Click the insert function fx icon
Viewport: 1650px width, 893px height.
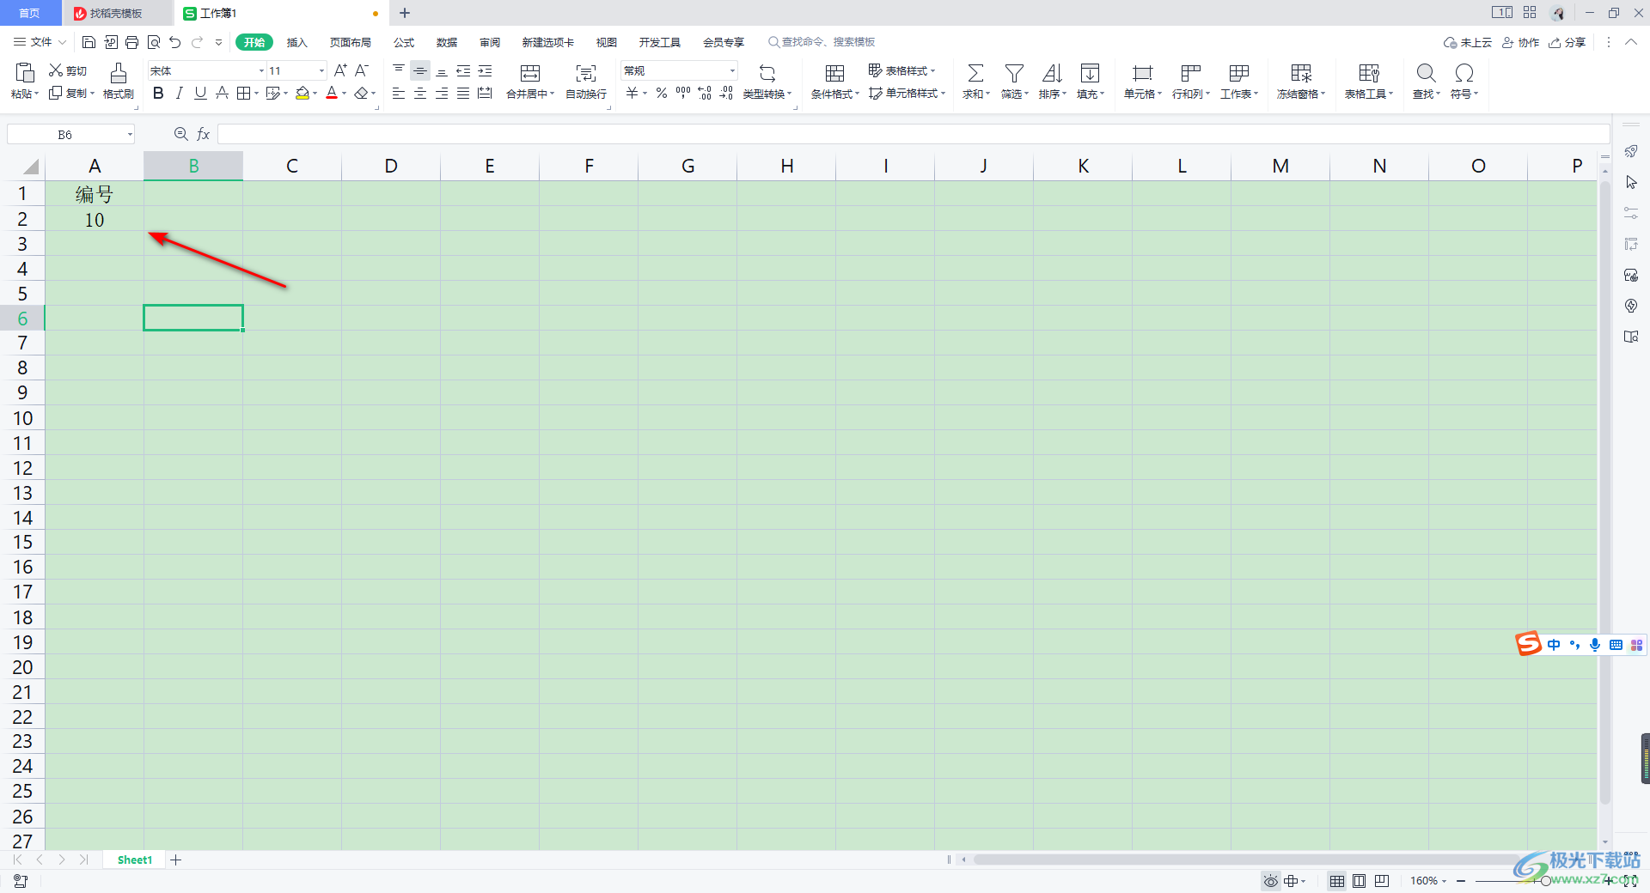coord(204,134)
